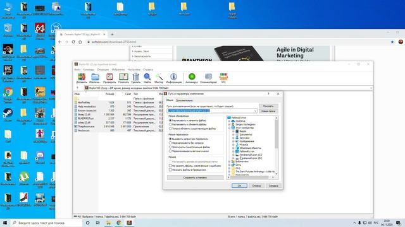
Task: Collapse the 'Этот компьютер' tree node
Action: [x=229, y=127]
